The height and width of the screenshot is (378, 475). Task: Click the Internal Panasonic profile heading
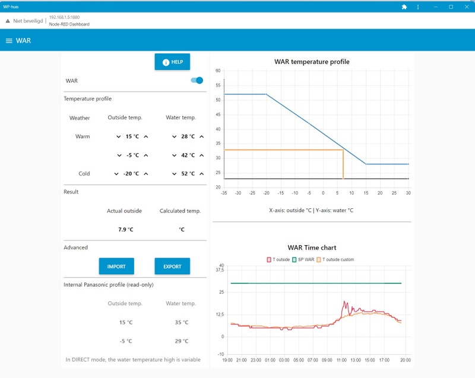pos(109,285)
